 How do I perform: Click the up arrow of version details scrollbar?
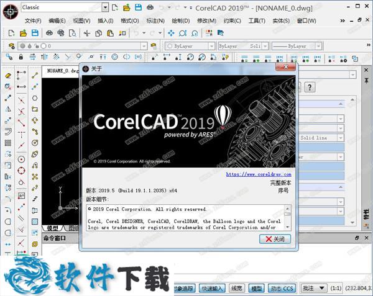288,209
